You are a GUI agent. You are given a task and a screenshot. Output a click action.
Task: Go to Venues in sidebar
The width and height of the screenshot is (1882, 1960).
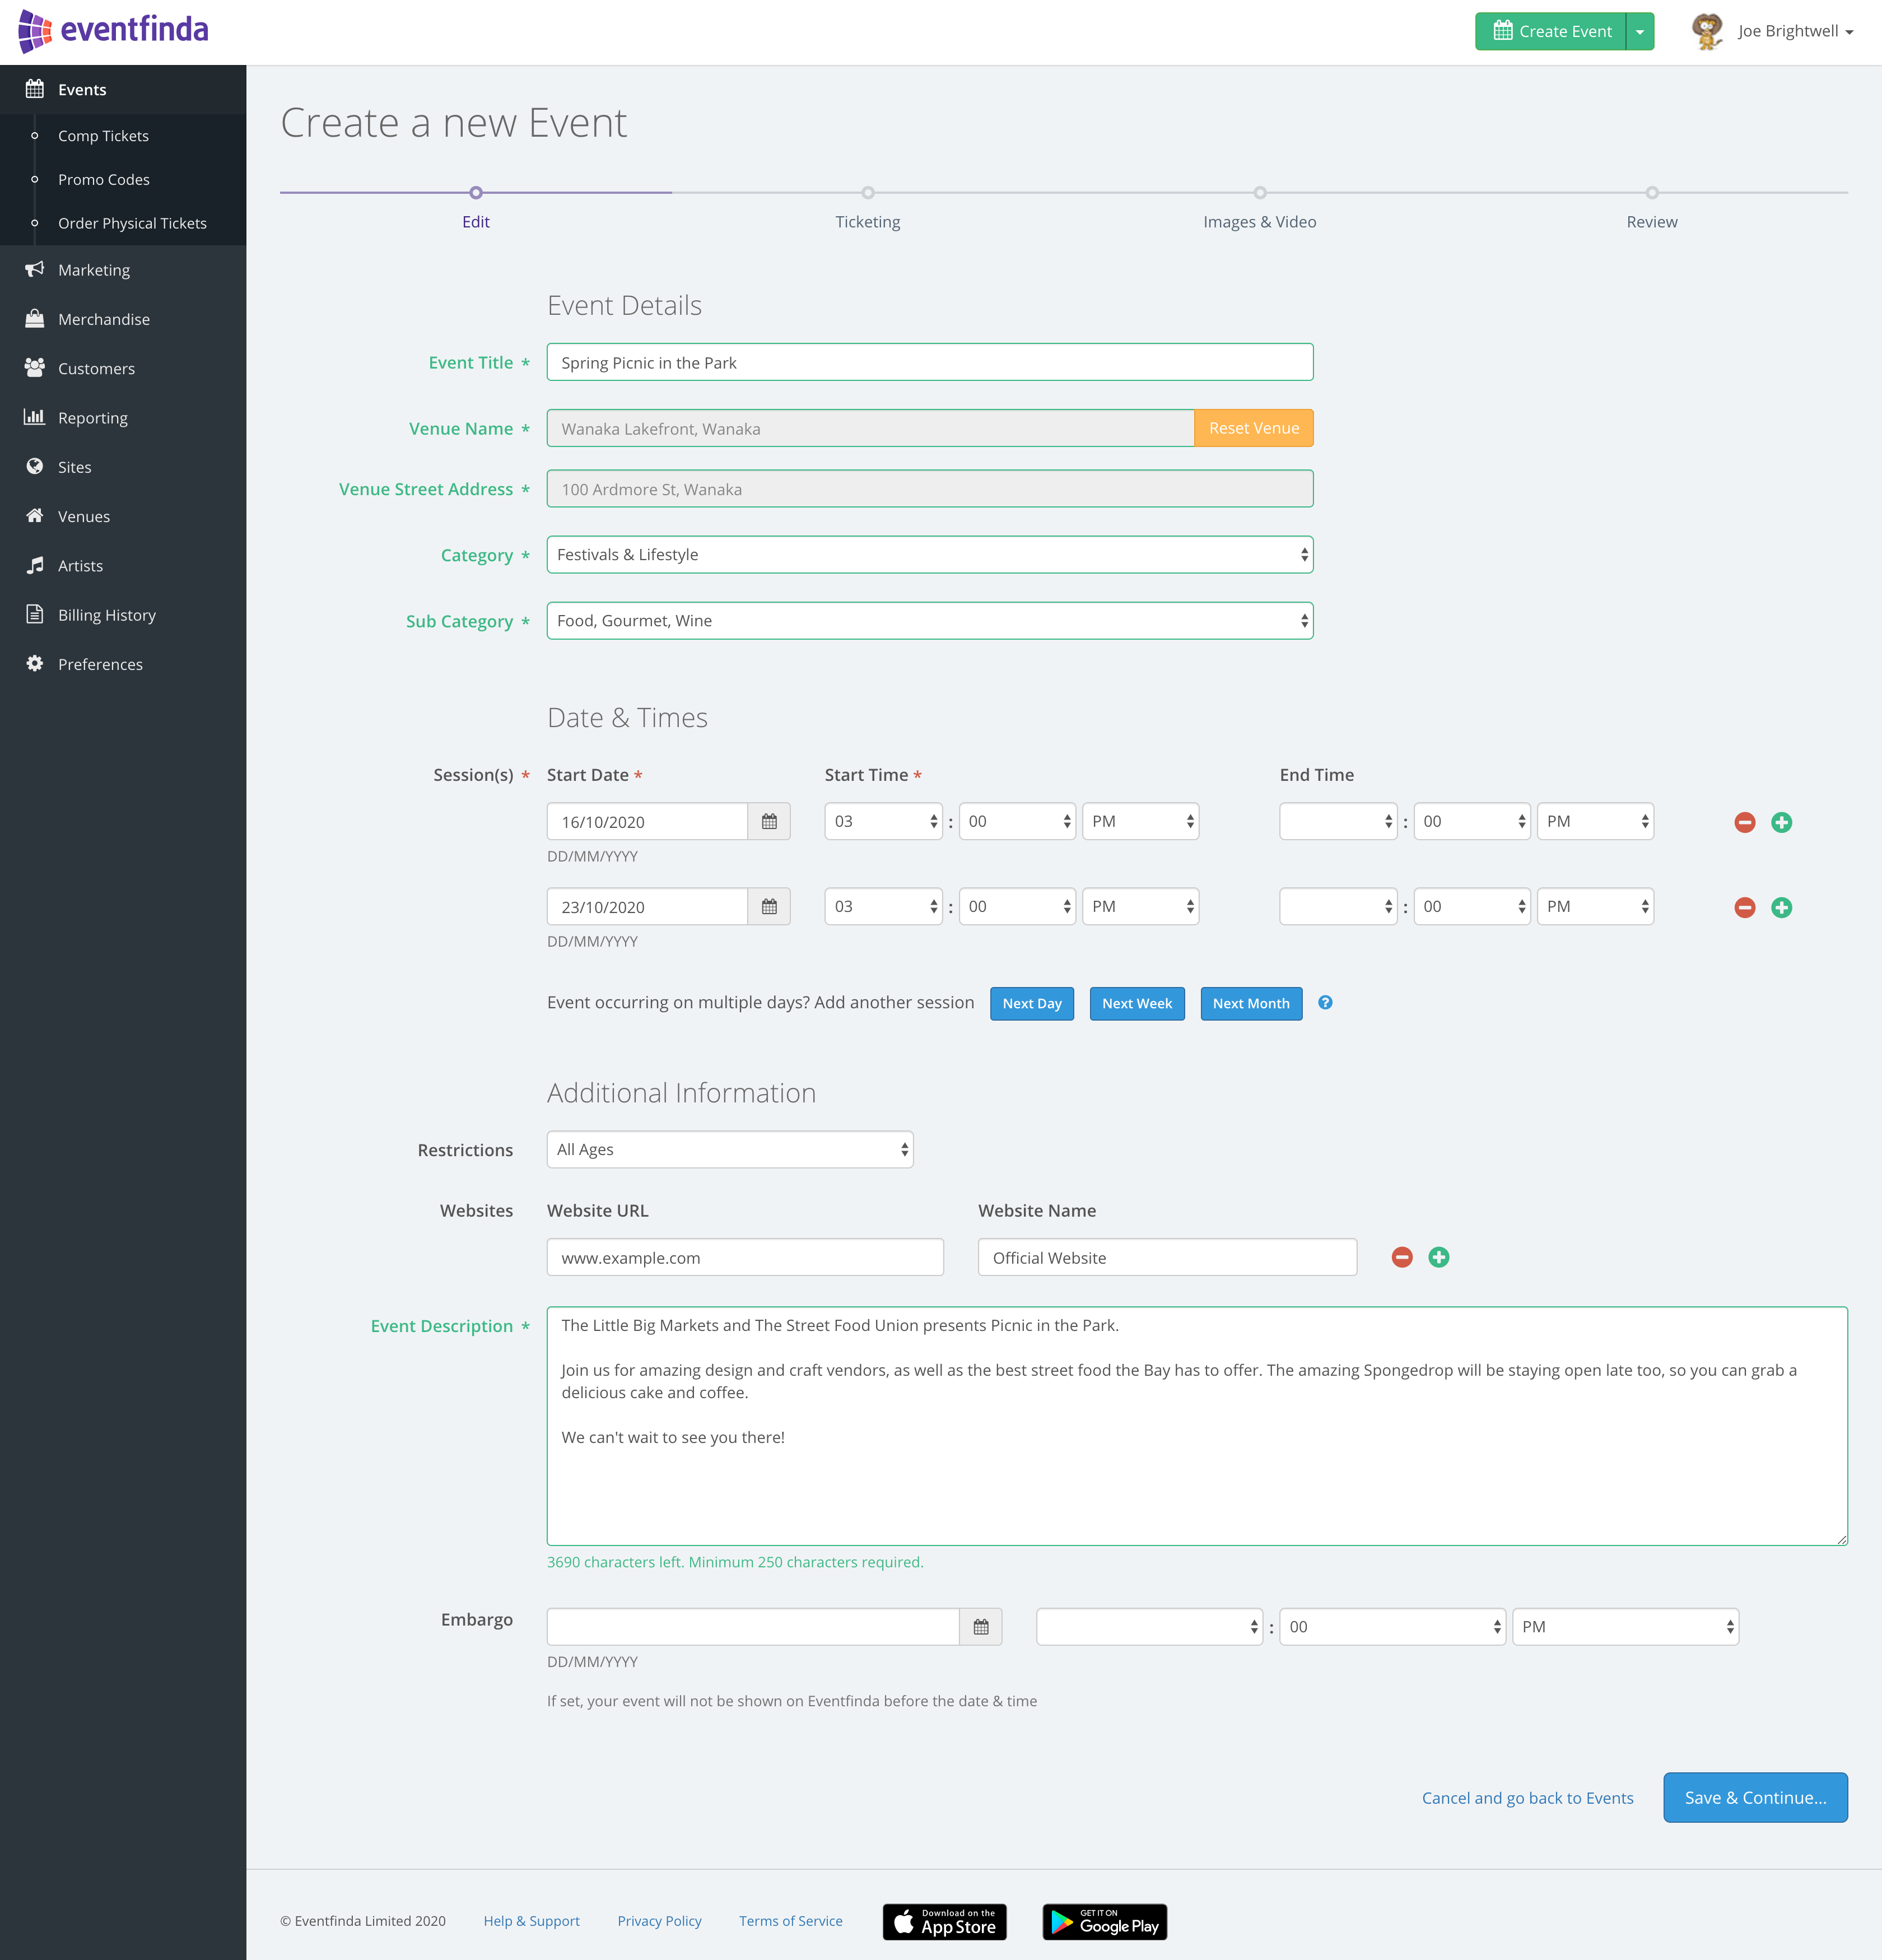pos(123,516)
